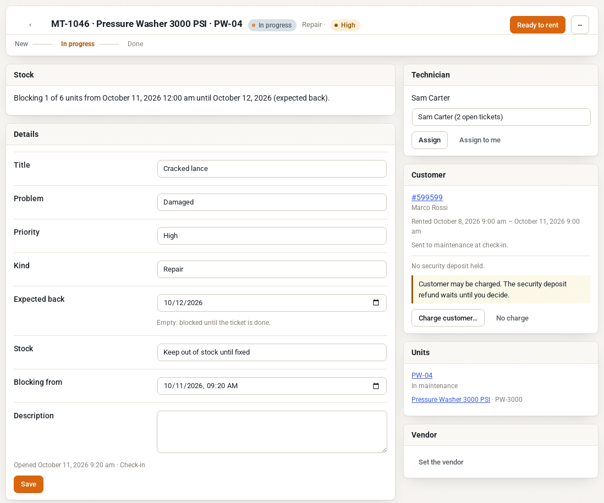Image resolution: width=604 pixels, height=503 pixels.
Task: Open the PW-04 unit link
Action: 422,375
